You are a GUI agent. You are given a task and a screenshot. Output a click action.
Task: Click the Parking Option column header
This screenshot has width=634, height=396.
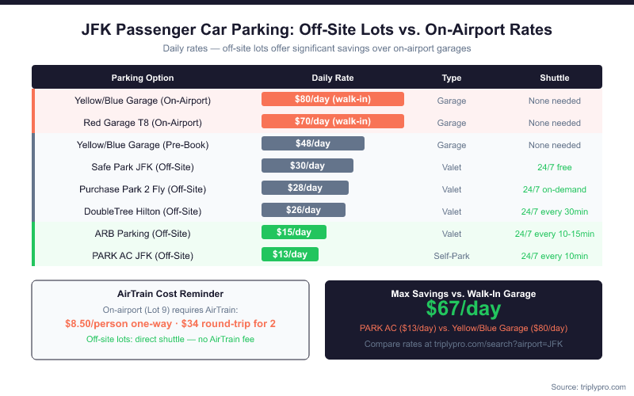pyautogui.click(x=143, y=78)
